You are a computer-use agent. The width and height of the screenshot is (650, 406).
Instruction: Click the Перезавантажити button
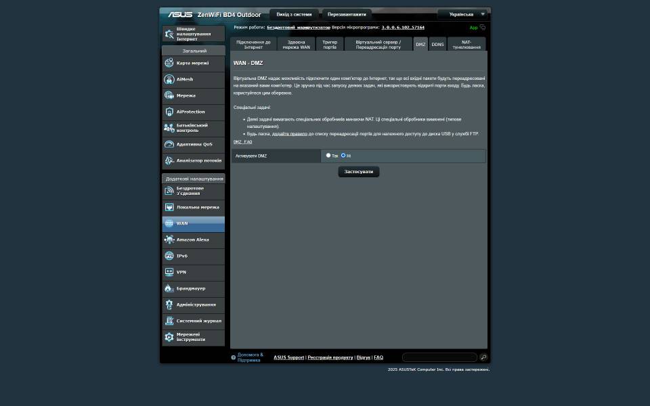[347, 14]
